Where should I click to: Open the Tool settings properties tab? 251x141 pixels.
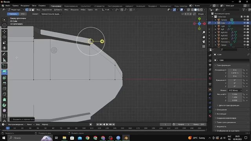(210, 55)
